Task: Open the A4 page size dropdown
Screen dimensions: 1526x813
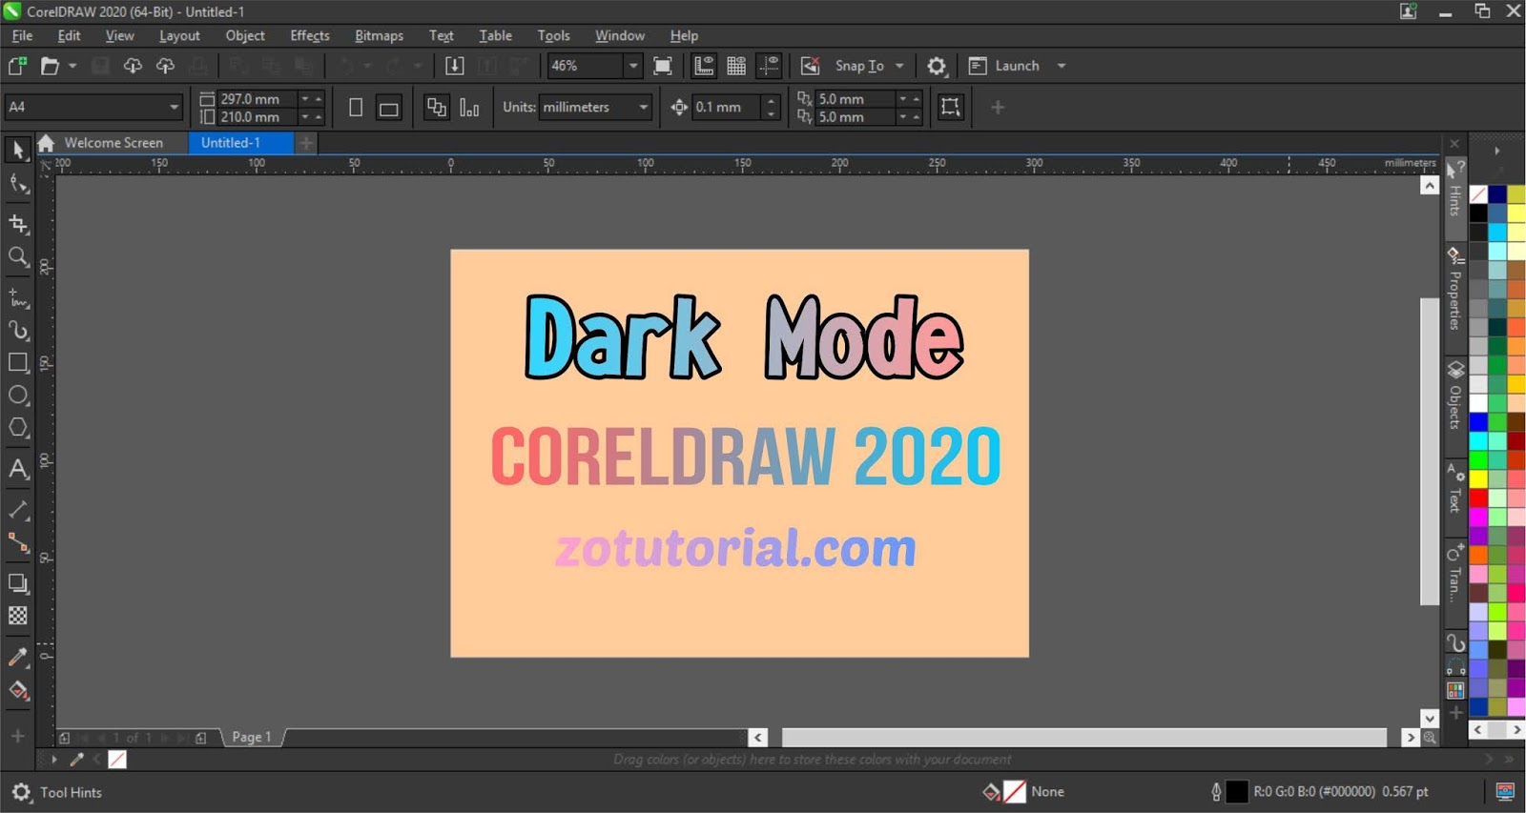Action: pos(174,107)
